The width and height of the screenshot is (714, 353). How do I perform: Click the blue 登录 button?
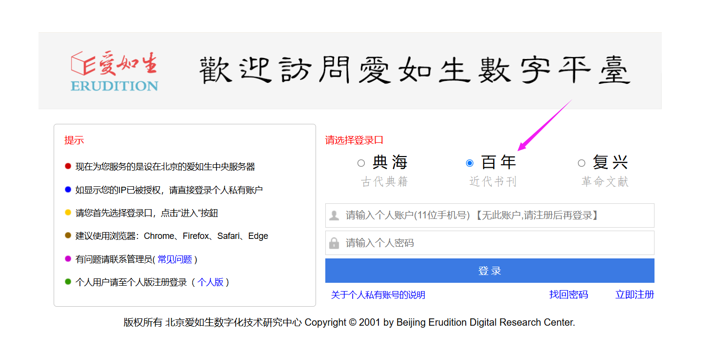[490, 271]
